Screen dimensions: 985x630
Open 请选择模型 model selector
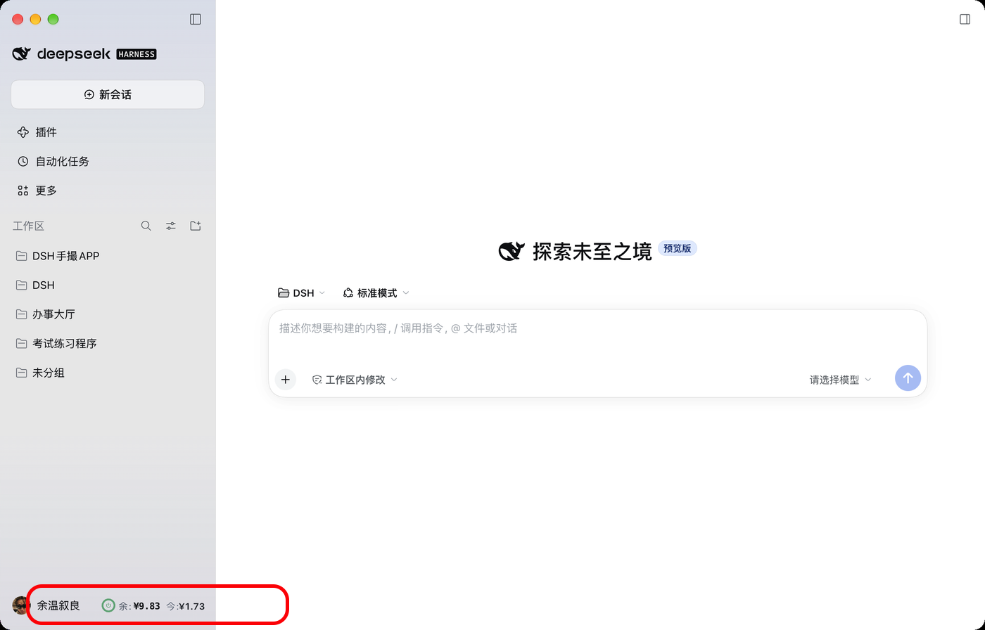click(840, 379)
